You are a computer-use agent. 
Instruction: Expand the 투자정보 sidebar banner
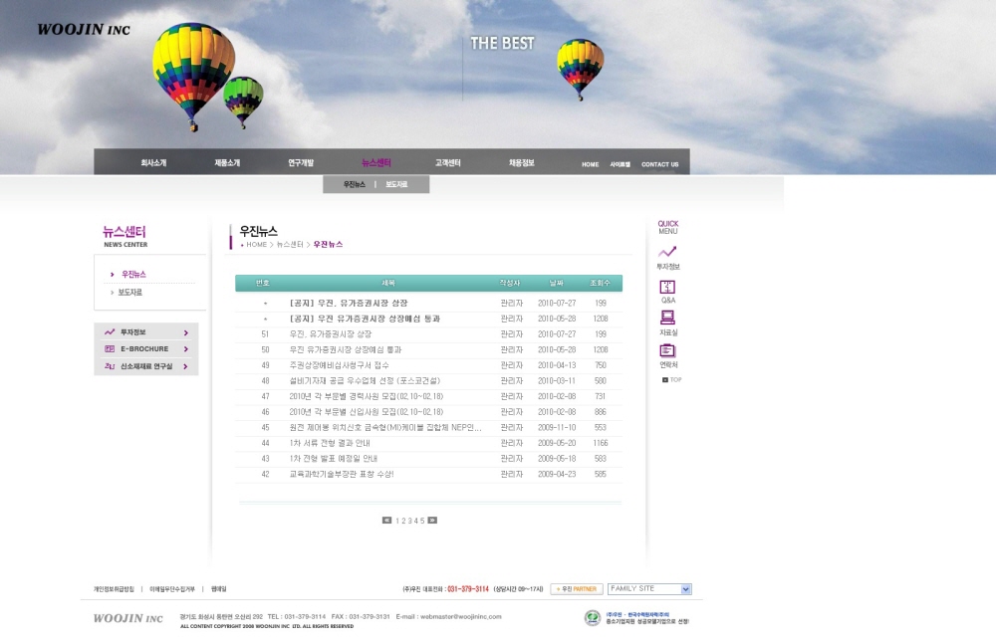tap(146, 332)
